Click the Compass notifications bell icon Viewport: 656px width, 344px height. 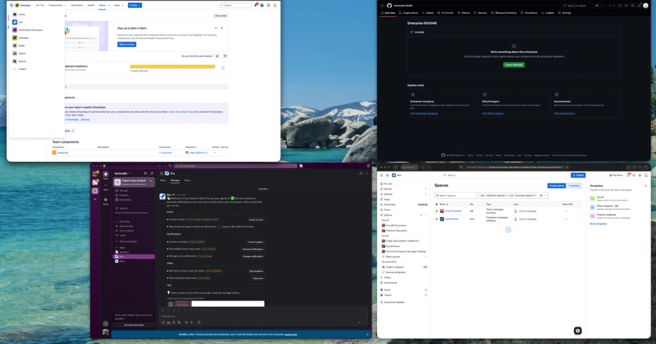pyautogui.click(x=256, y=5)
